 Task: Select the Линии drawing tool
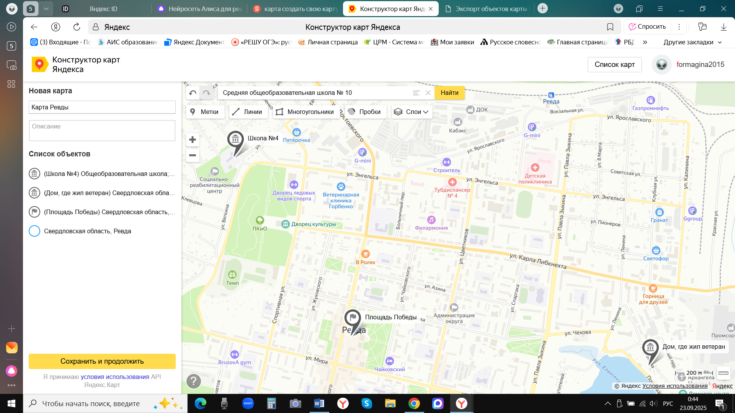click(x=248, y=112)
